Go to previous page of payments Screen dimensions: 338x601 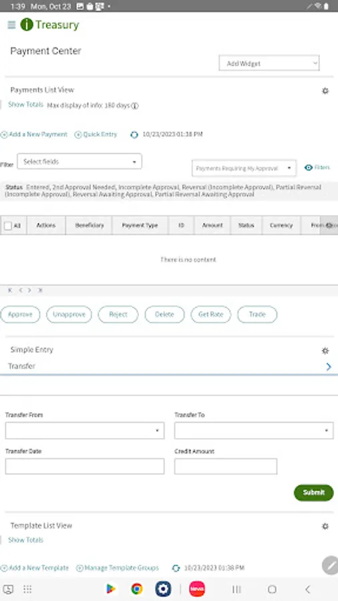20,290
